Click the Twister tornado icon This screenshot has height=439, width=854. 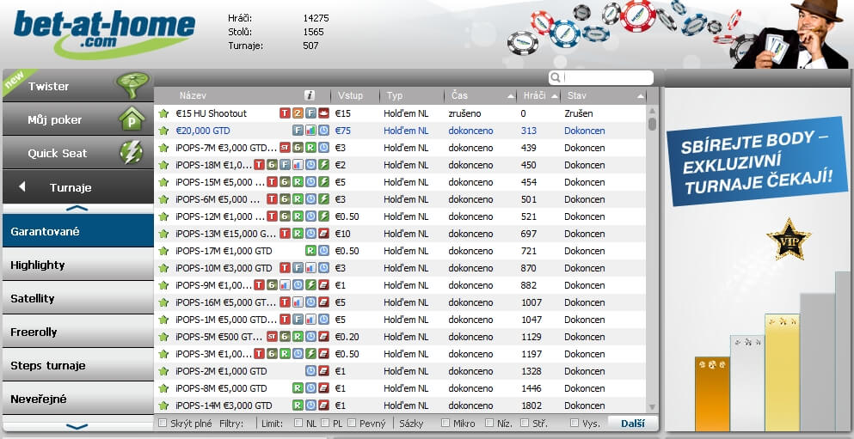(x=132, y=85)
